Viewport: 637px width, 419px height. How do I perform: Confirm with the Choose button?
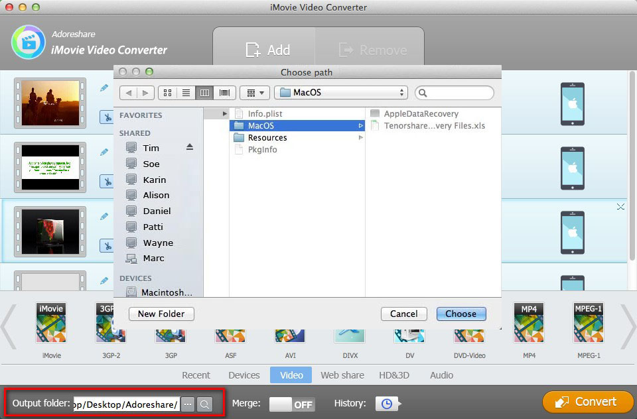click(461, 314)
